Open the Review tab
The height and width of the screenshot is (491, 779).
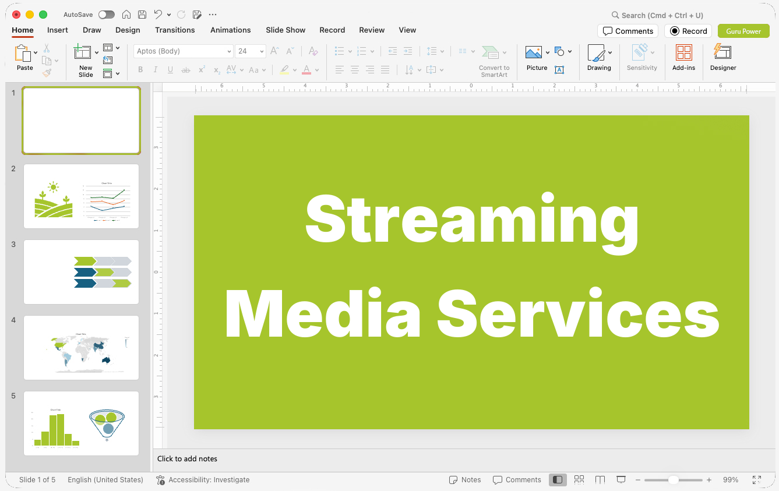pyautogui.click(x=372, y=30)
